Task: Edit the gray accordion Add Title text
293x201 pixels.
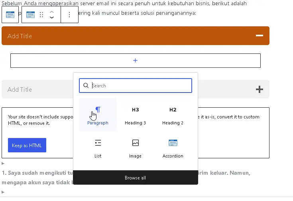Action: coord(20,90)
